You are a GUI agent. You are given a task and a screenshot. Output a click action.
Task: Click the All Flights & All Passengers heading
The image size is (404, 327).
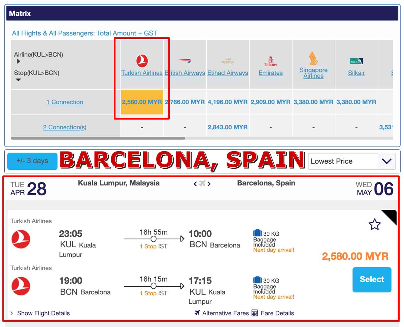click(85, 33)
